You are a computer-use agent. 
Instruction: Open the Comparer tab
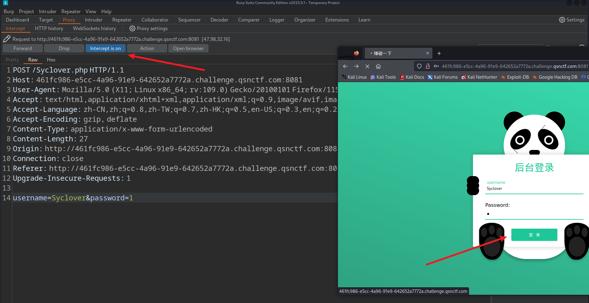[249, 20]
